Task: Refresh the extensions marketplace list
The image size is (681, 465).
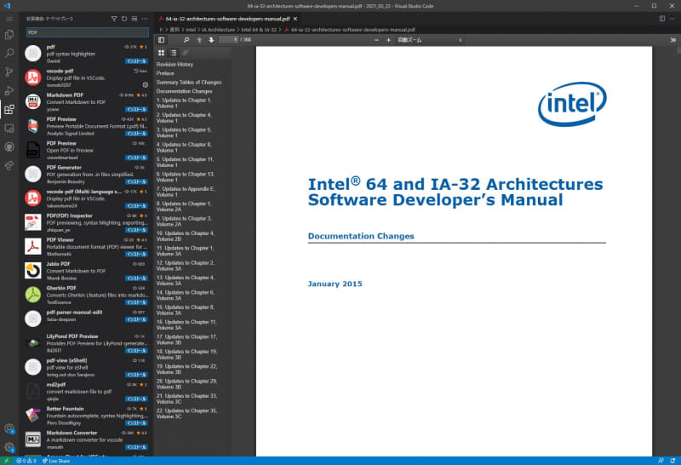Action: pyautogui.click(x=124, y=18)
